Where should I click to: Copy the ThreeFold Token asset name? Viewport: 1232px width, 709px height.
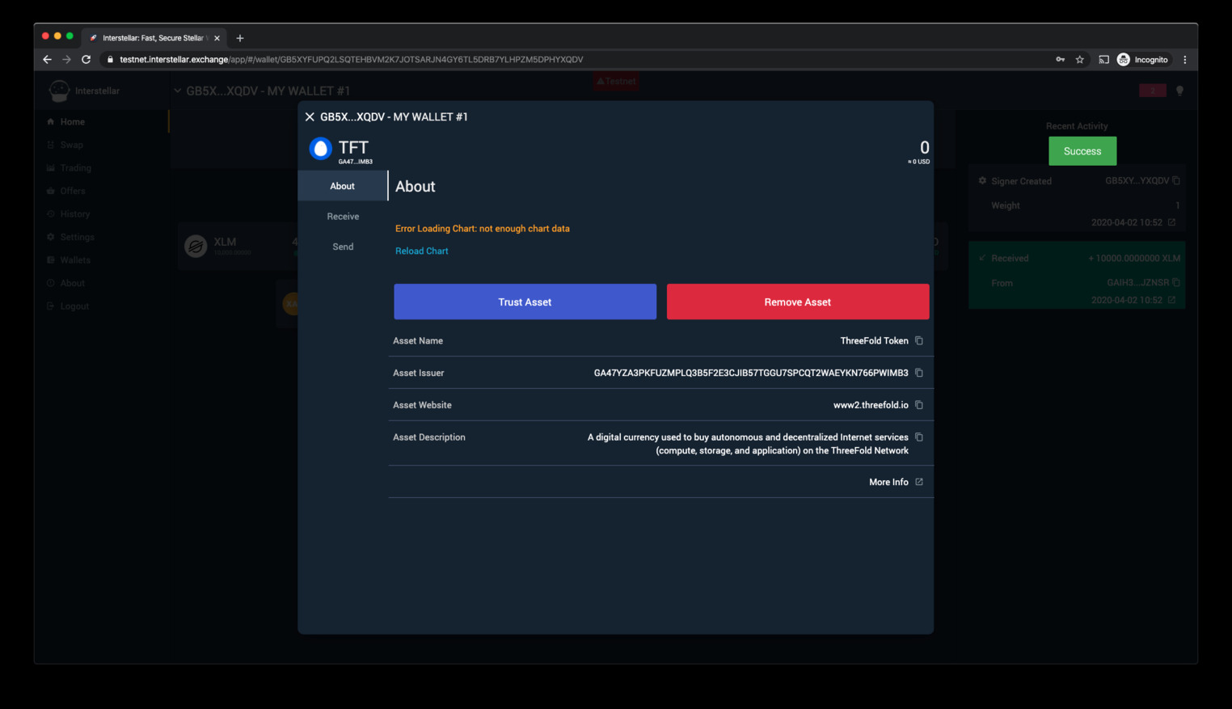[919, 341]
